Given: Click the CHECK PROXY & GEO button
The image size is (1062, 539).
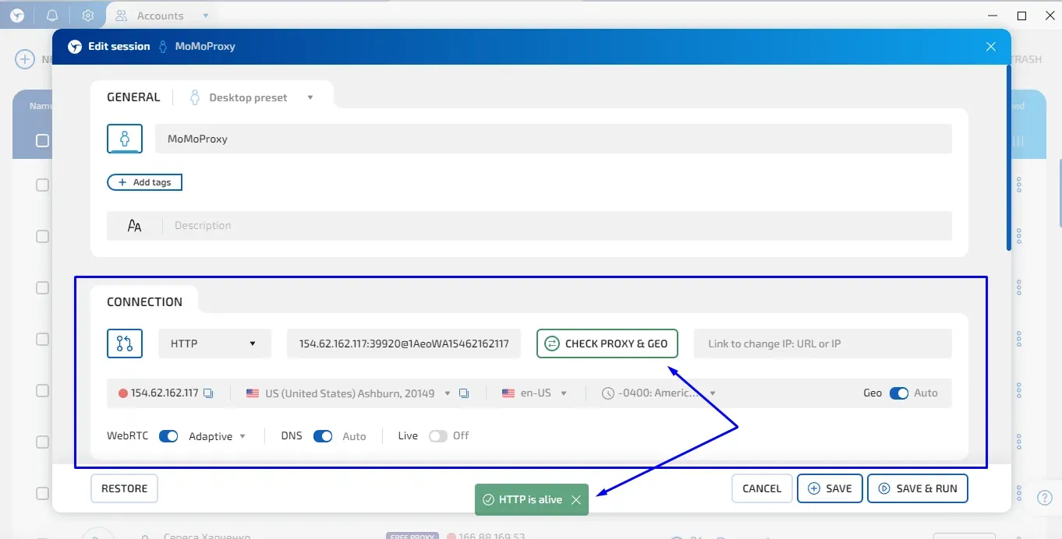Looking at the screenshot, I should 607,343.
